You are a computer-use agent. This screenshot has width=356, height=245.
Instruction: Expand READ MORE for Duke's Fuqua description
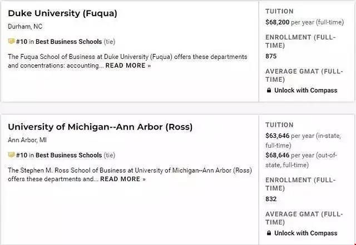[x=128, y=66]
